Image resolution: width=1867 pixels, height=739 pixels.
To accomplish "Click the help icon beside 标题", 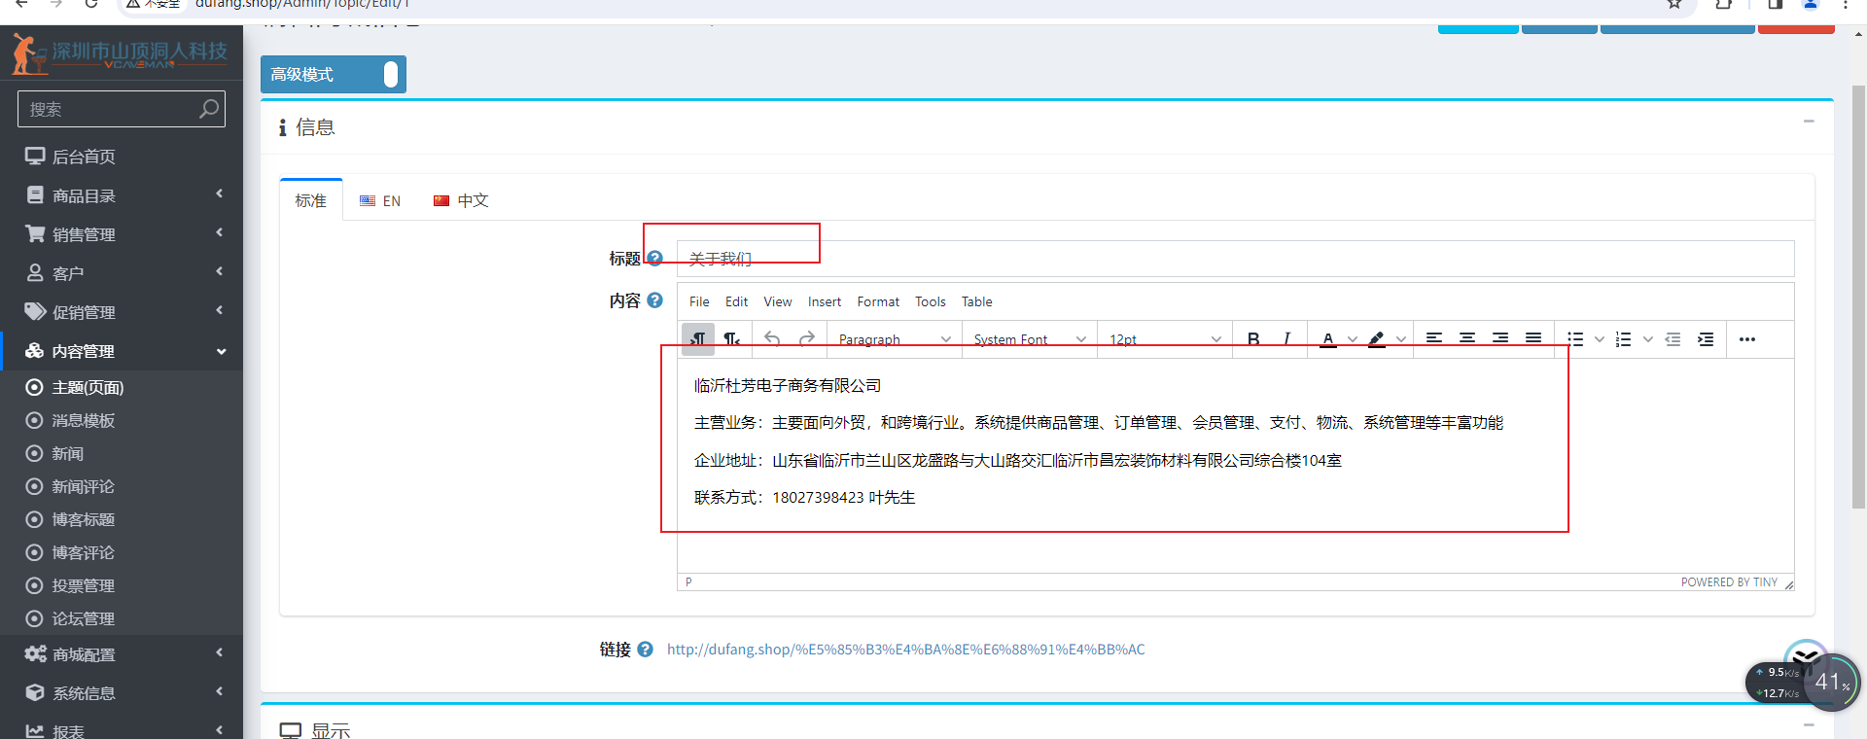I will [654, 259].
